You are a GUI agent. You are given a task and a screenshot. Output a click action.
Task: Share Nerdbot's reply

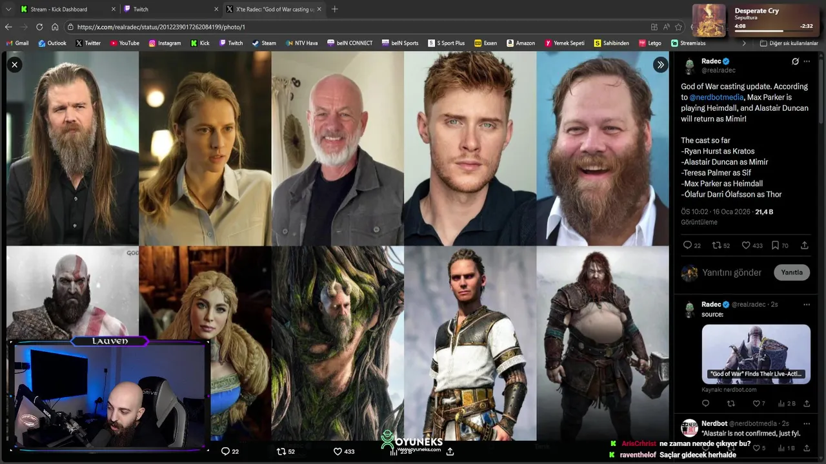click(x=807, y=448)
